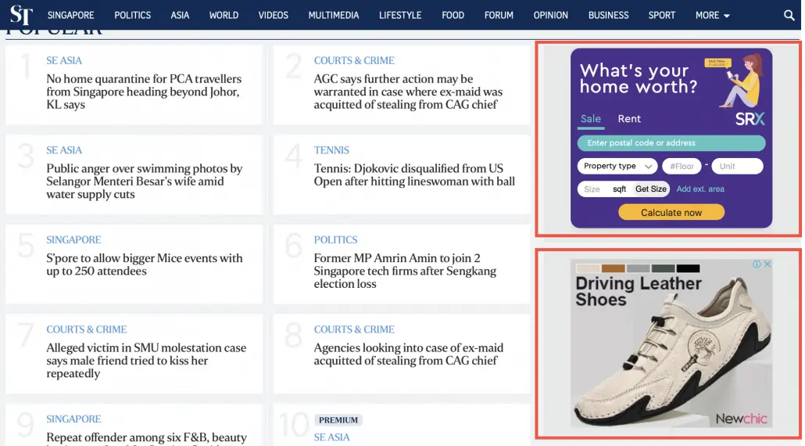Click SE ASIA category under PREMIUM badge
This screenshot has height=446, width=805.
point(331,437)
